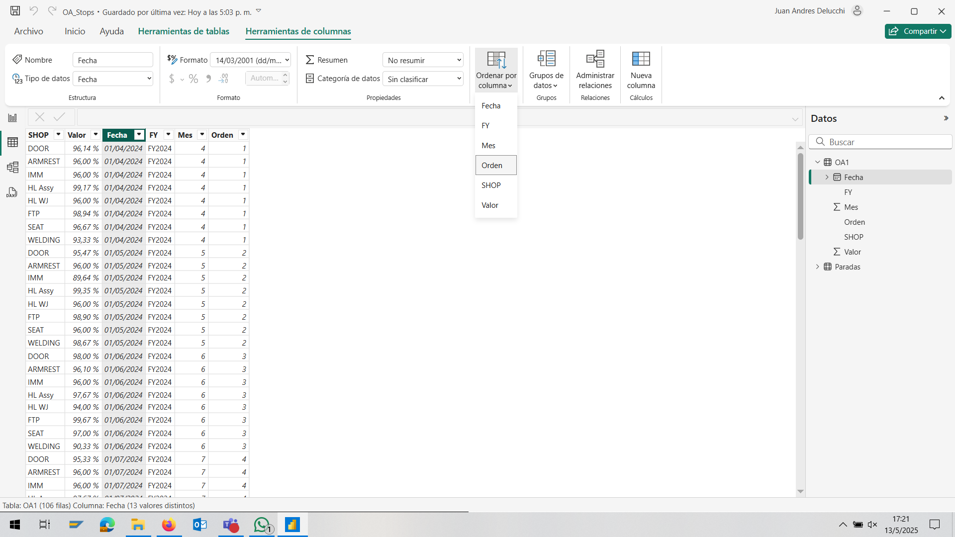Click the Undo arrow icon
Image resolution: width=955 pixels, height=537 pixels.
coord(33,11)
